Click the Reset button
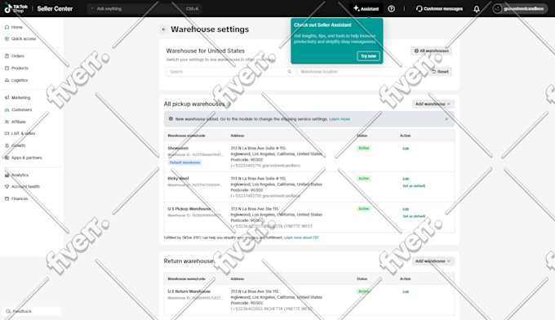This screenshot has height=320, width=555. pyautogui.click(x=440, y=72)
